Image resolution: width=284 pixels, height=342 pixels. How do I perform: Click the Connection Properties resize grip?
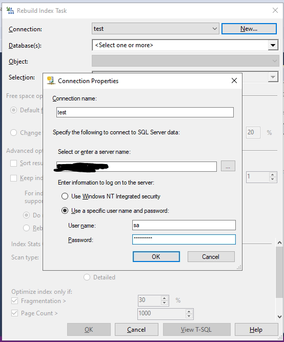(x=239, y=268)
